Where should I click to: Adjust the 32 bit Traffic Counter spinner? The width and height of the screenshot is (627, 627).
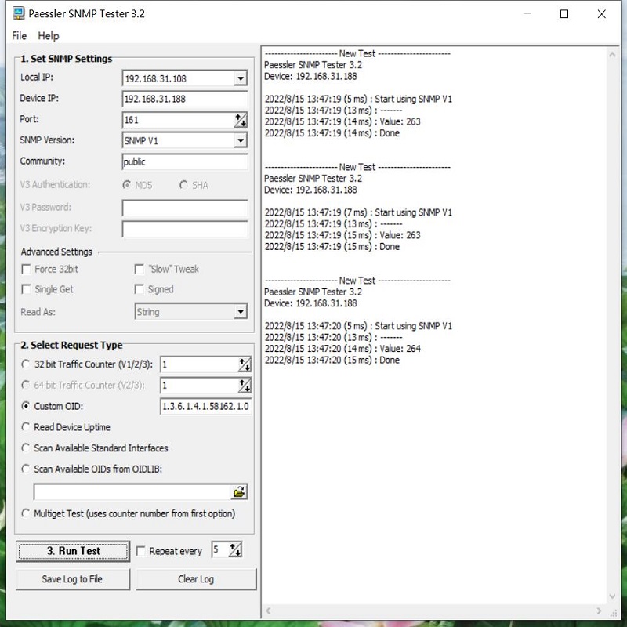tap(245, 364)
